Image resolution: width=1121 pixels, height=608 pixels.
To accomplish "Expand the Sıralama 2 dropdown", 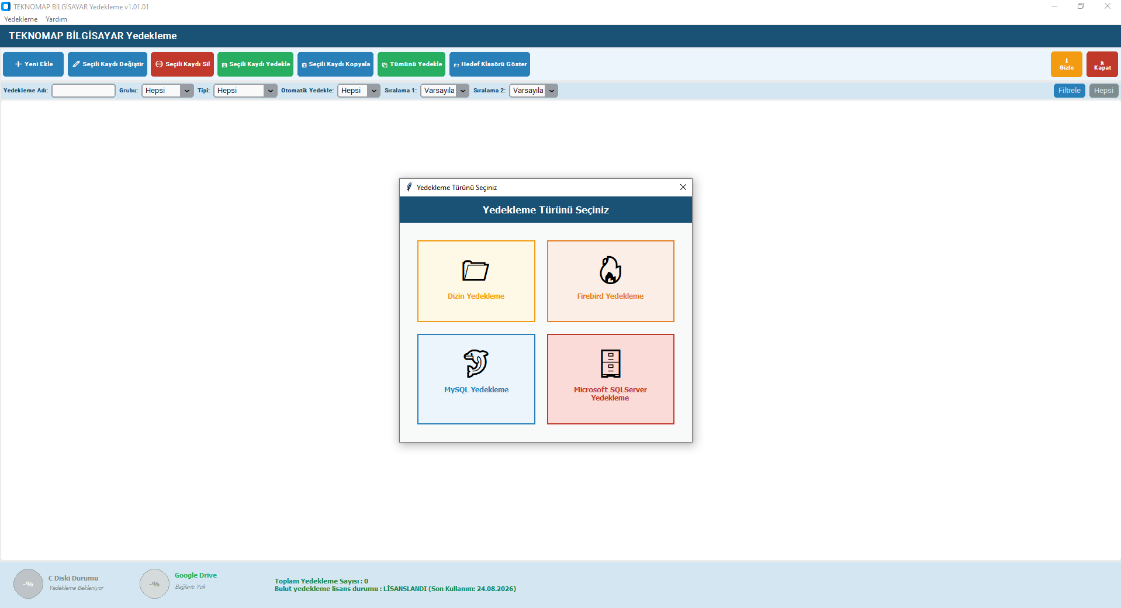I will tap(534, 91).
